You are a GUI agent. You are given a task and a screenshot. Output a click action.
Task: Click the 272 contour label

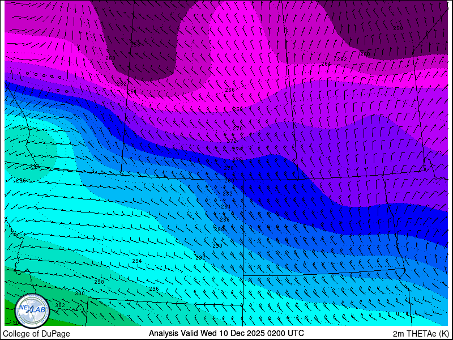pos(232,141)
